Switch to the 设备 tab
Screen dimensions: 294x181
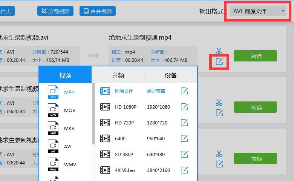tap(171, 75)
